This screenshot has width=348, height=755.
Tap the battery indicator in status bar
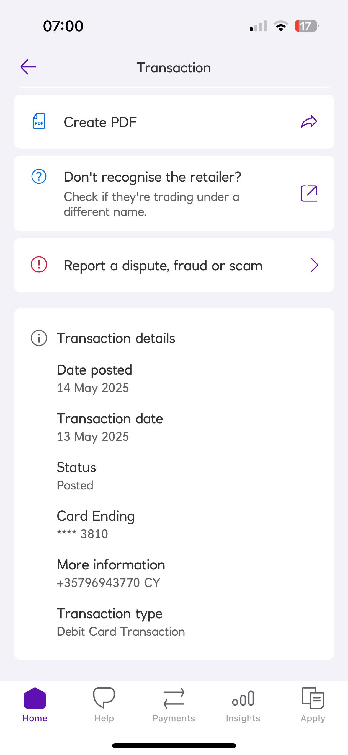pos(306,26)
